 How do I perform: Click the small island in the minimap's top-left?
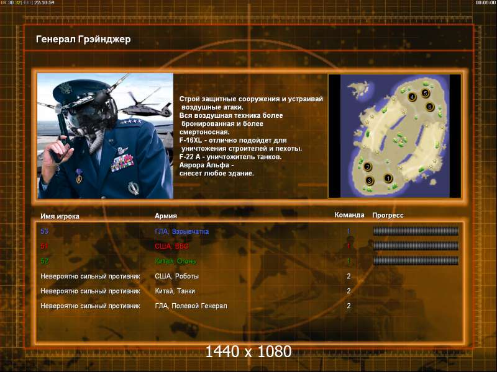tap(360, 88)
